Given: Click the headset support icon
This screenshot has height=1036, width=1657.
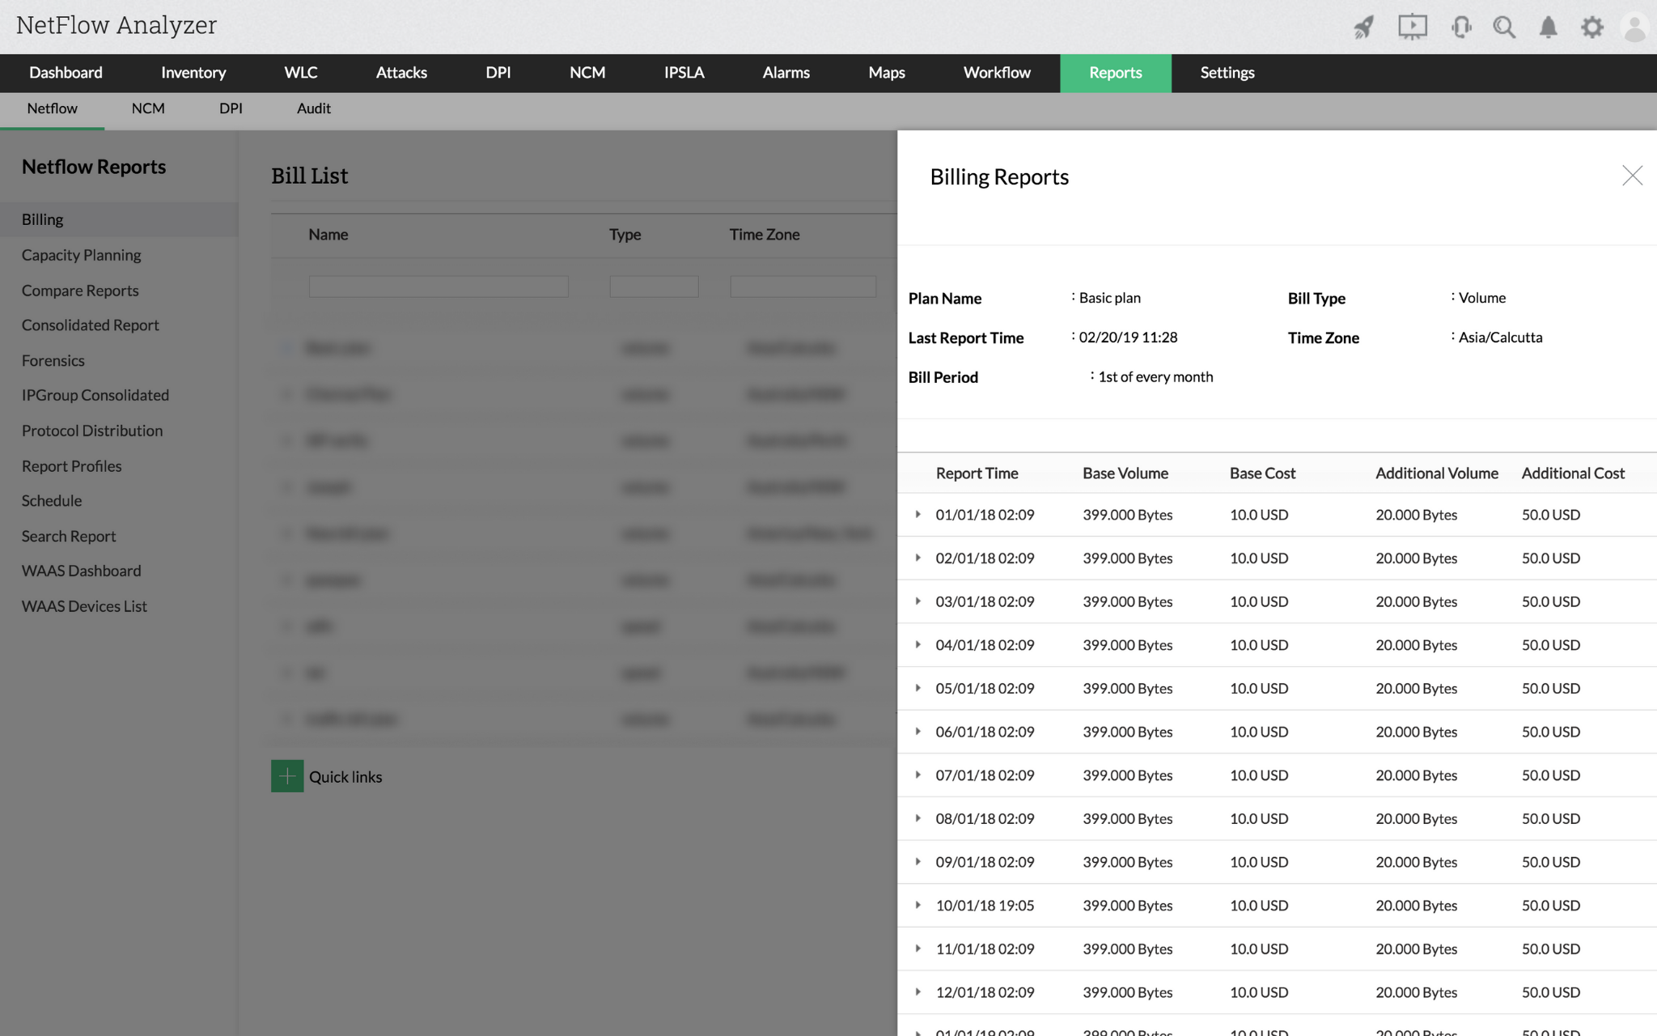Looking at the screenshot, I should [x=1461, y=28].
